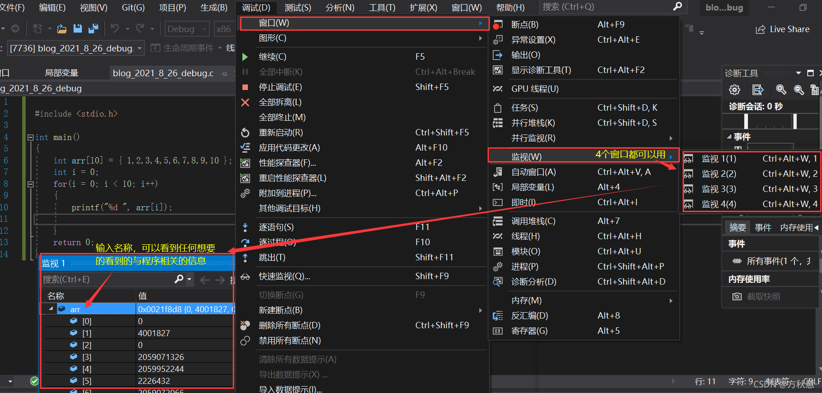Viewport: 822px width, 393px height.
Task: Click the Call Stack icon
Action: coord(497,221)
